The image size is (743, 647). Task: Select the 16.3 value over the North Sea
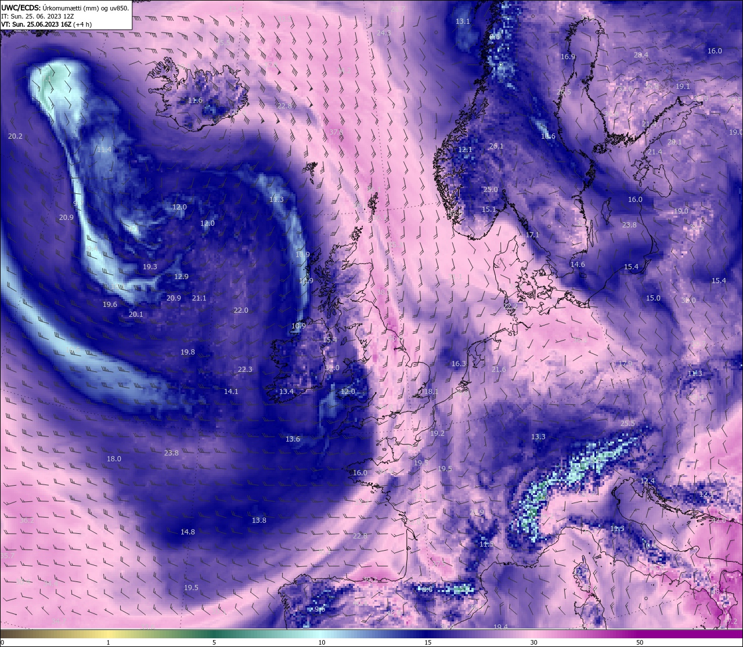point(459,364)
